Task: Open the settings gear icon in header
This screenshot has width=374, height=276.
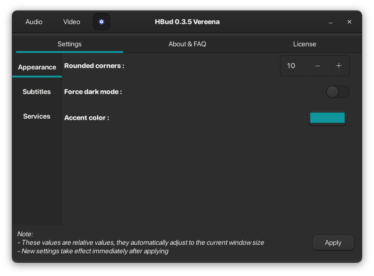Action: coord(102,22)
